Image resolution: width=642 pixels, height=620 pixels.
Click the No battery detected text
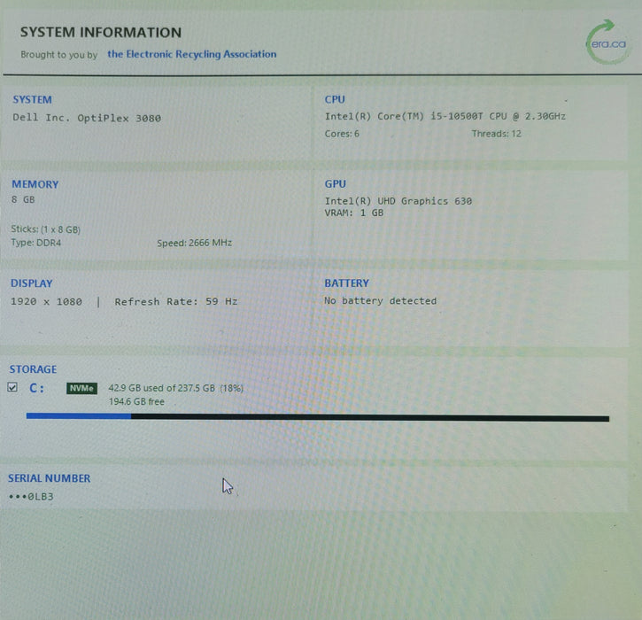(381, 301)
